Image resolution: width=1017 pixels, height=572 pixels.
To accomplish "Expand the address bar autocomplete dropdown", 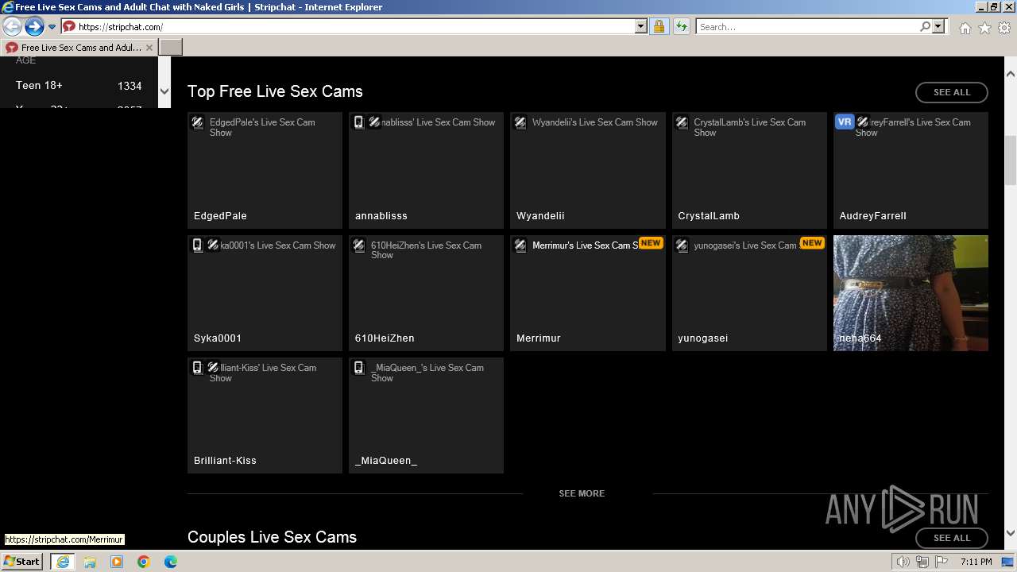I will click(641, 27).
